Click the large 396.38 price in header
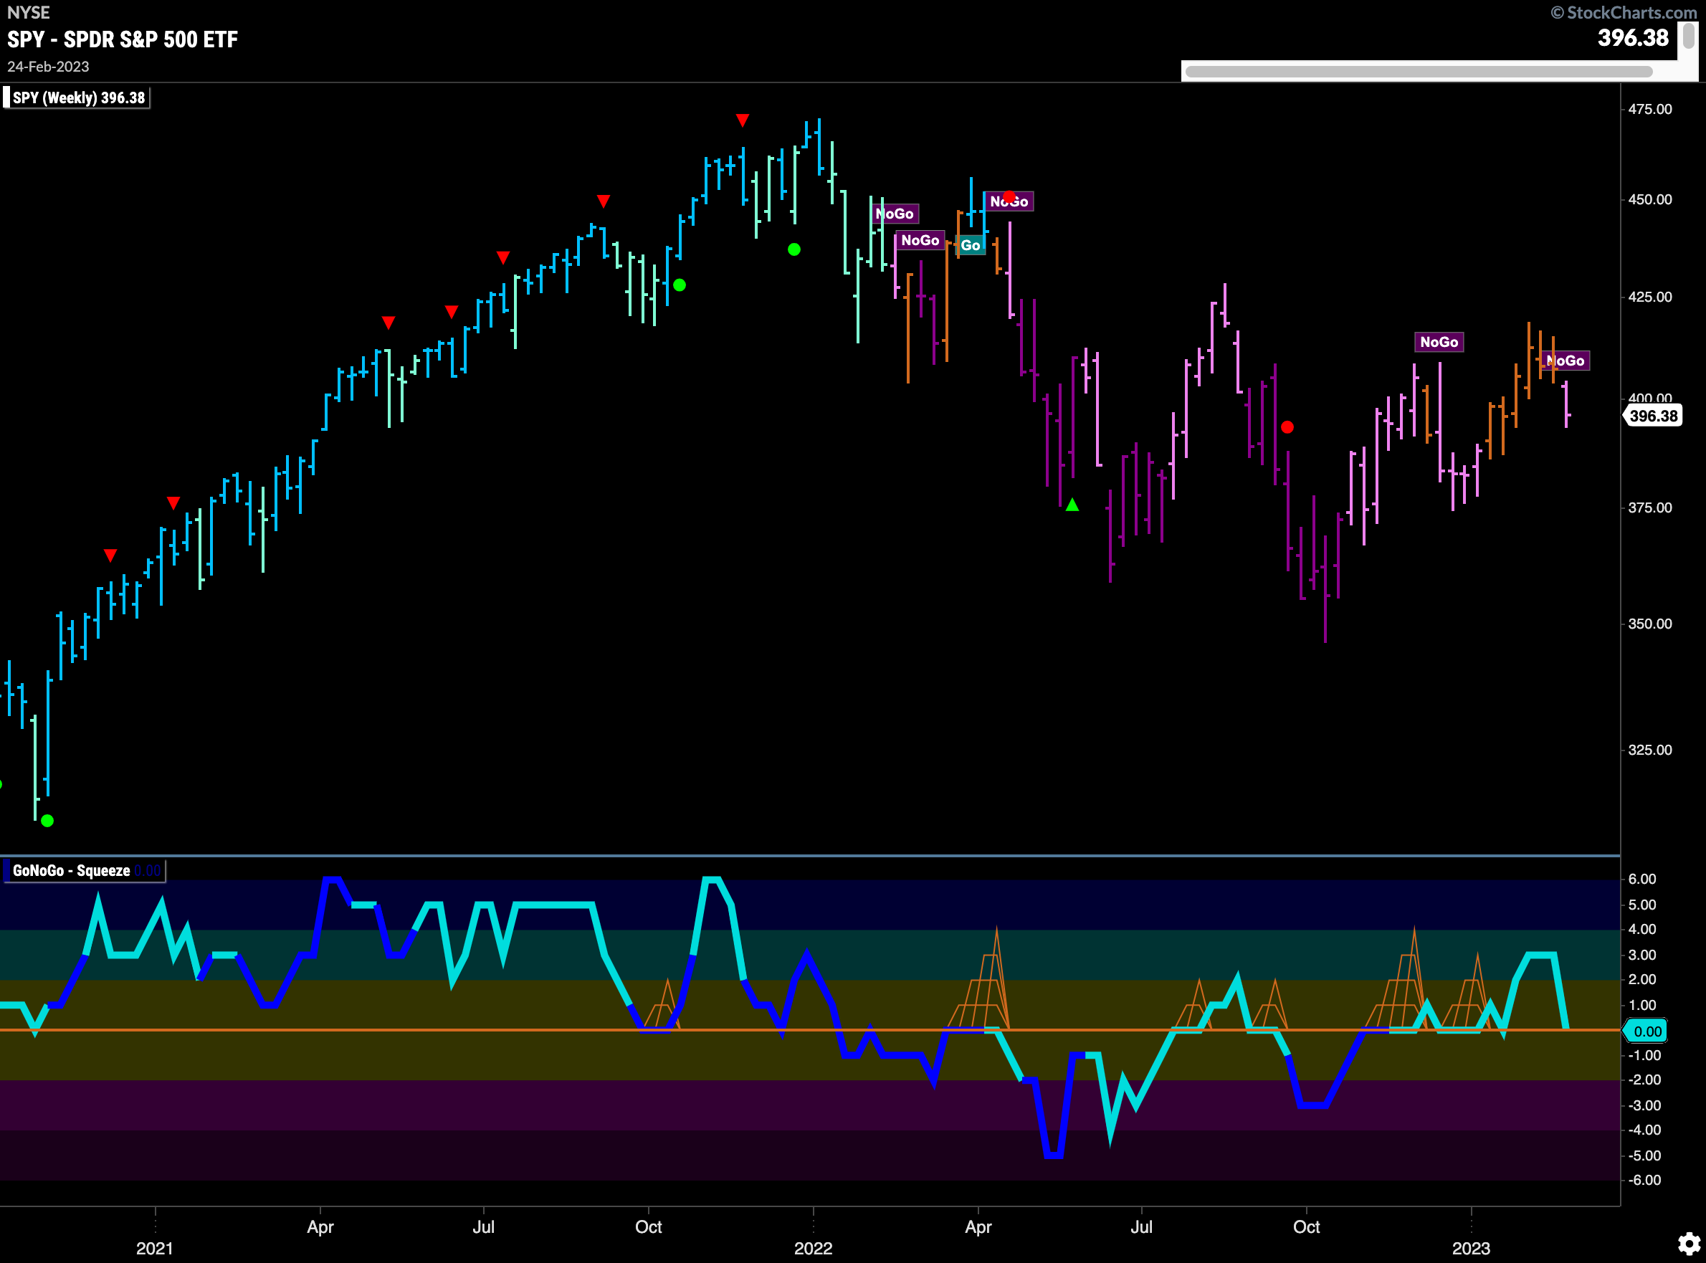Image resolution: width=1706 pixels, height=1263 pixels. click(1633, 38)
